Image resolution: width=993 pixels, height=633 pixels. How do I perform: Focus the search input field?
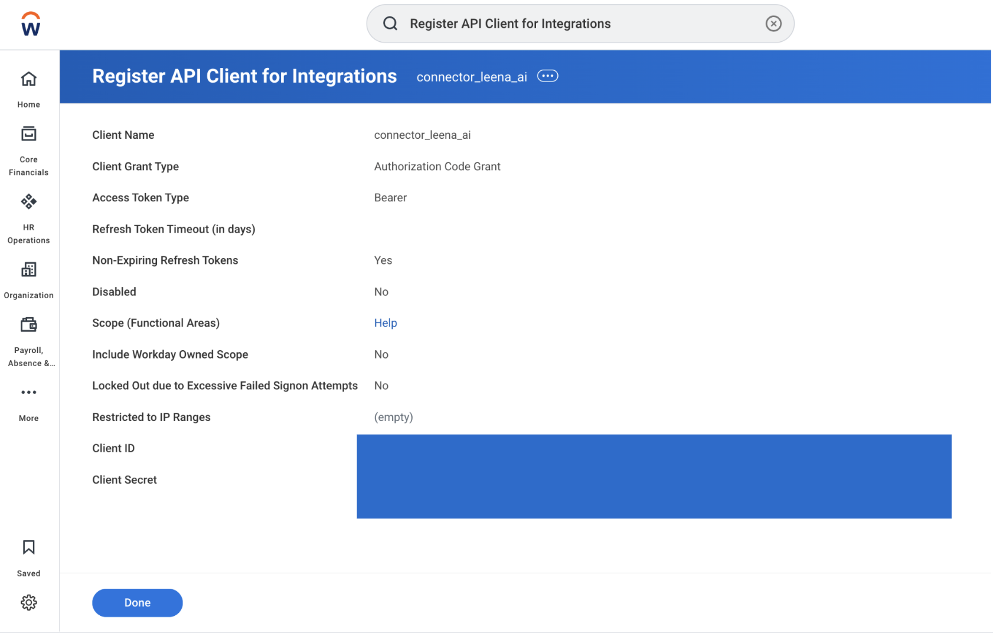point(580,24)
